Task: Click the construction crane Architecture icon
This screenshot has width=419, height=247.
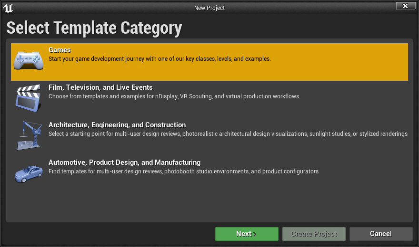Action: point(29,136)
